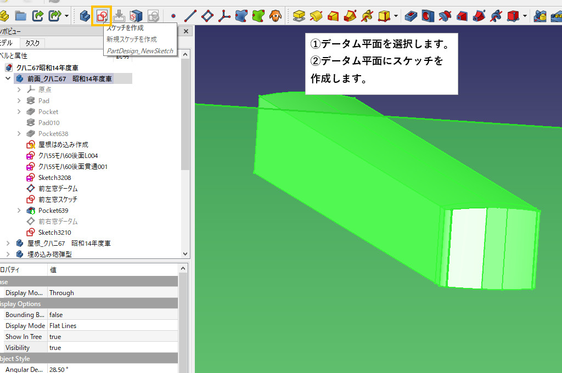
Task: Click the model tree scrollbar up arrow
Action: [186, 54]
